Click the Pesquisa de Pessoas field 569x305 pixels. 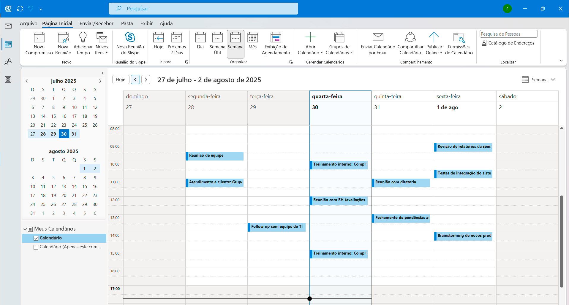tap(508, 34)
